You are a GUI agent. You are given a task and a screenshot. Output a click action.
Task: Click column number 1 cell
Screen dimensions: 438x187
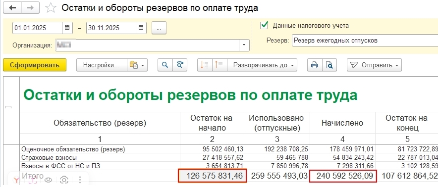[100, 139]
